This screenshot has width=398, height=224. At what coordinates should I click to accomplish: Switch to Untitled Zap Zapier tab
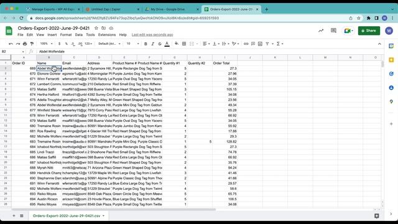pyautogui.click(x=112, y=9)
